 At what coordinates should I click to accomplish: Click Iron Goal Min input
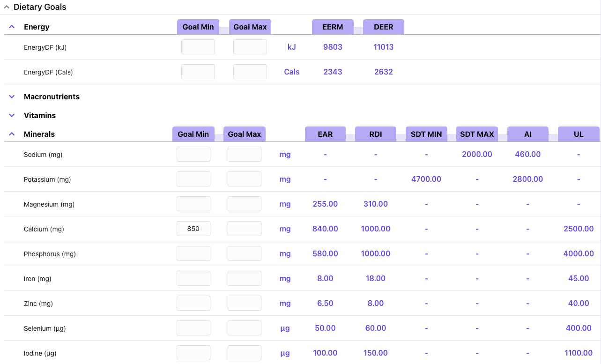point(193,278)
